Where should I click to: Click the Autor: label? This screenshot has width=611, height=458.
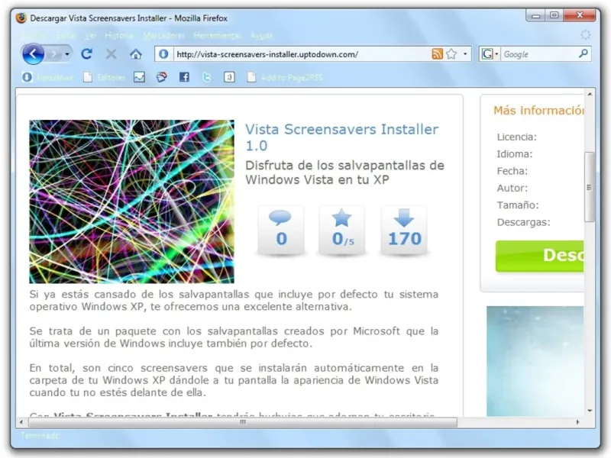pyautogui.click(x=512, y=188)
